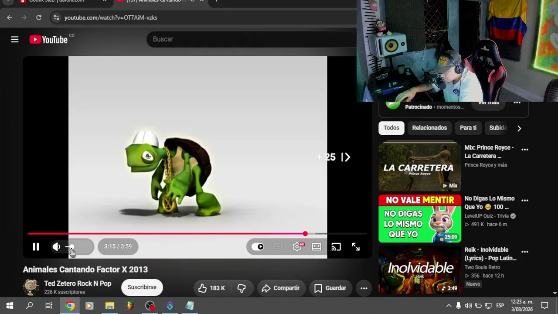Open options for No Digas Lo Mismo video
The height and width of the screenshot is (314, 558).
coord(525,201)
